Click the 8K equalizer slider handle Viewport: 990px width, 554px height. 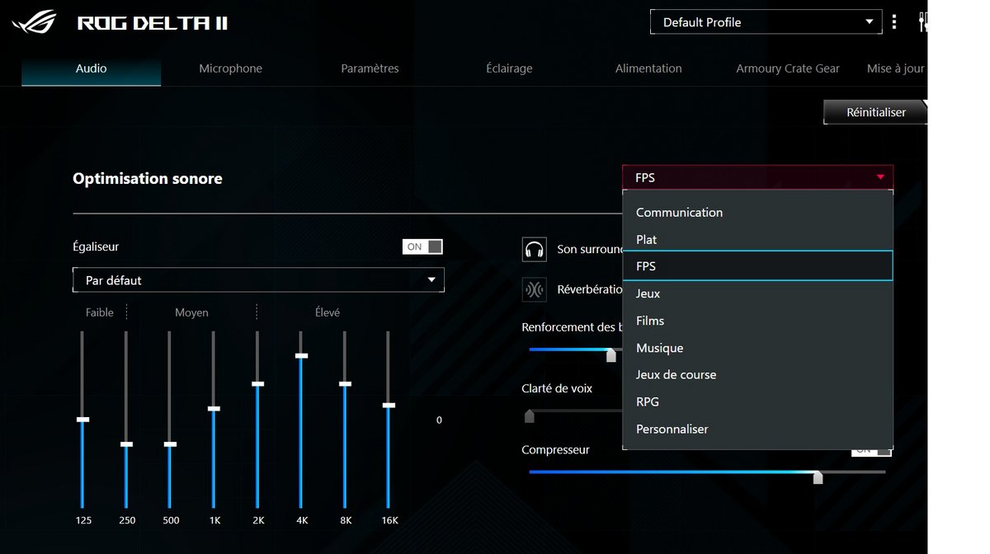(345, 384)
